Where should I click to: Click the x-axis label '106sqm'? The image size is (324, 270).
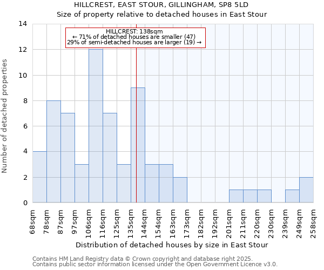[89, 224]
